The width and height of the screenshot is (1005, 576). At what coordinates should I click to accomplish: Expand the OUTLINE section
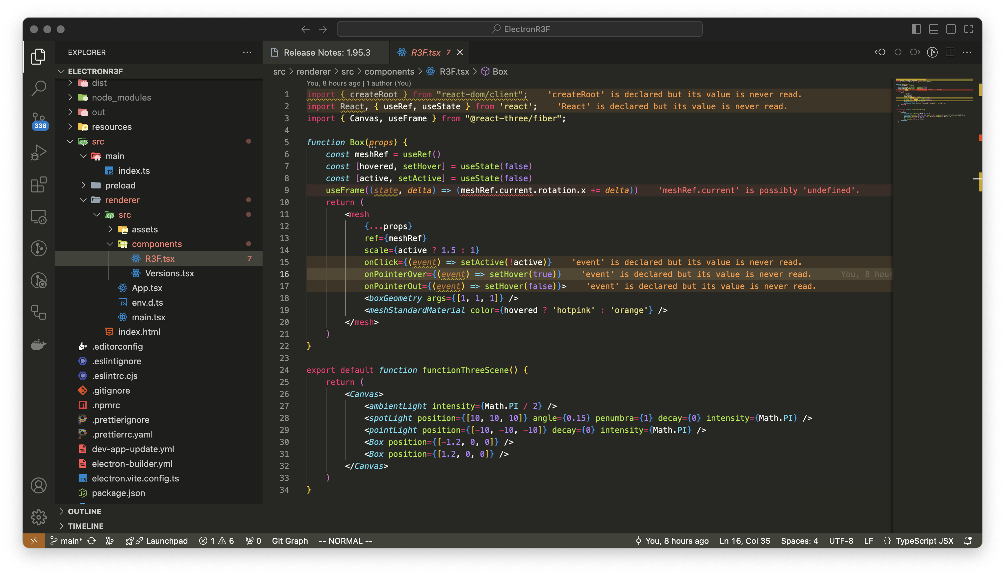(x=84, y=511)
